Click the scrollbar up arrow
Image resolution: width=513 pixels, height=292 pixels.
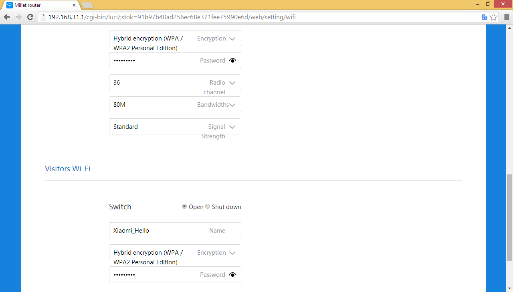coord(509,28)
